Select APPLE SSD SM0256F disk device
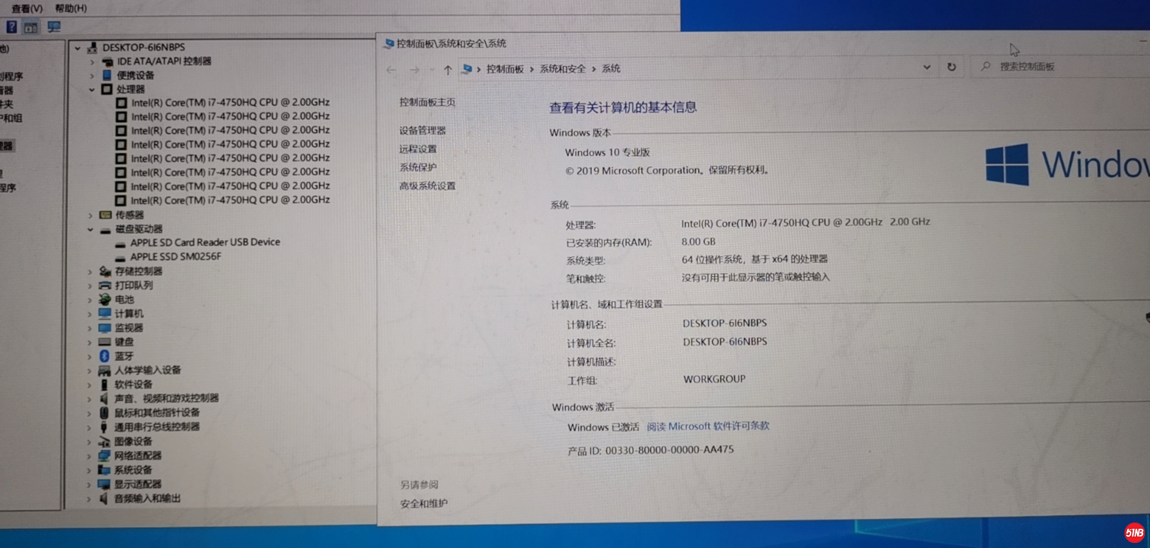This screenshot has width=1150, height=548. pyautogui.click(x=176, y=257)
